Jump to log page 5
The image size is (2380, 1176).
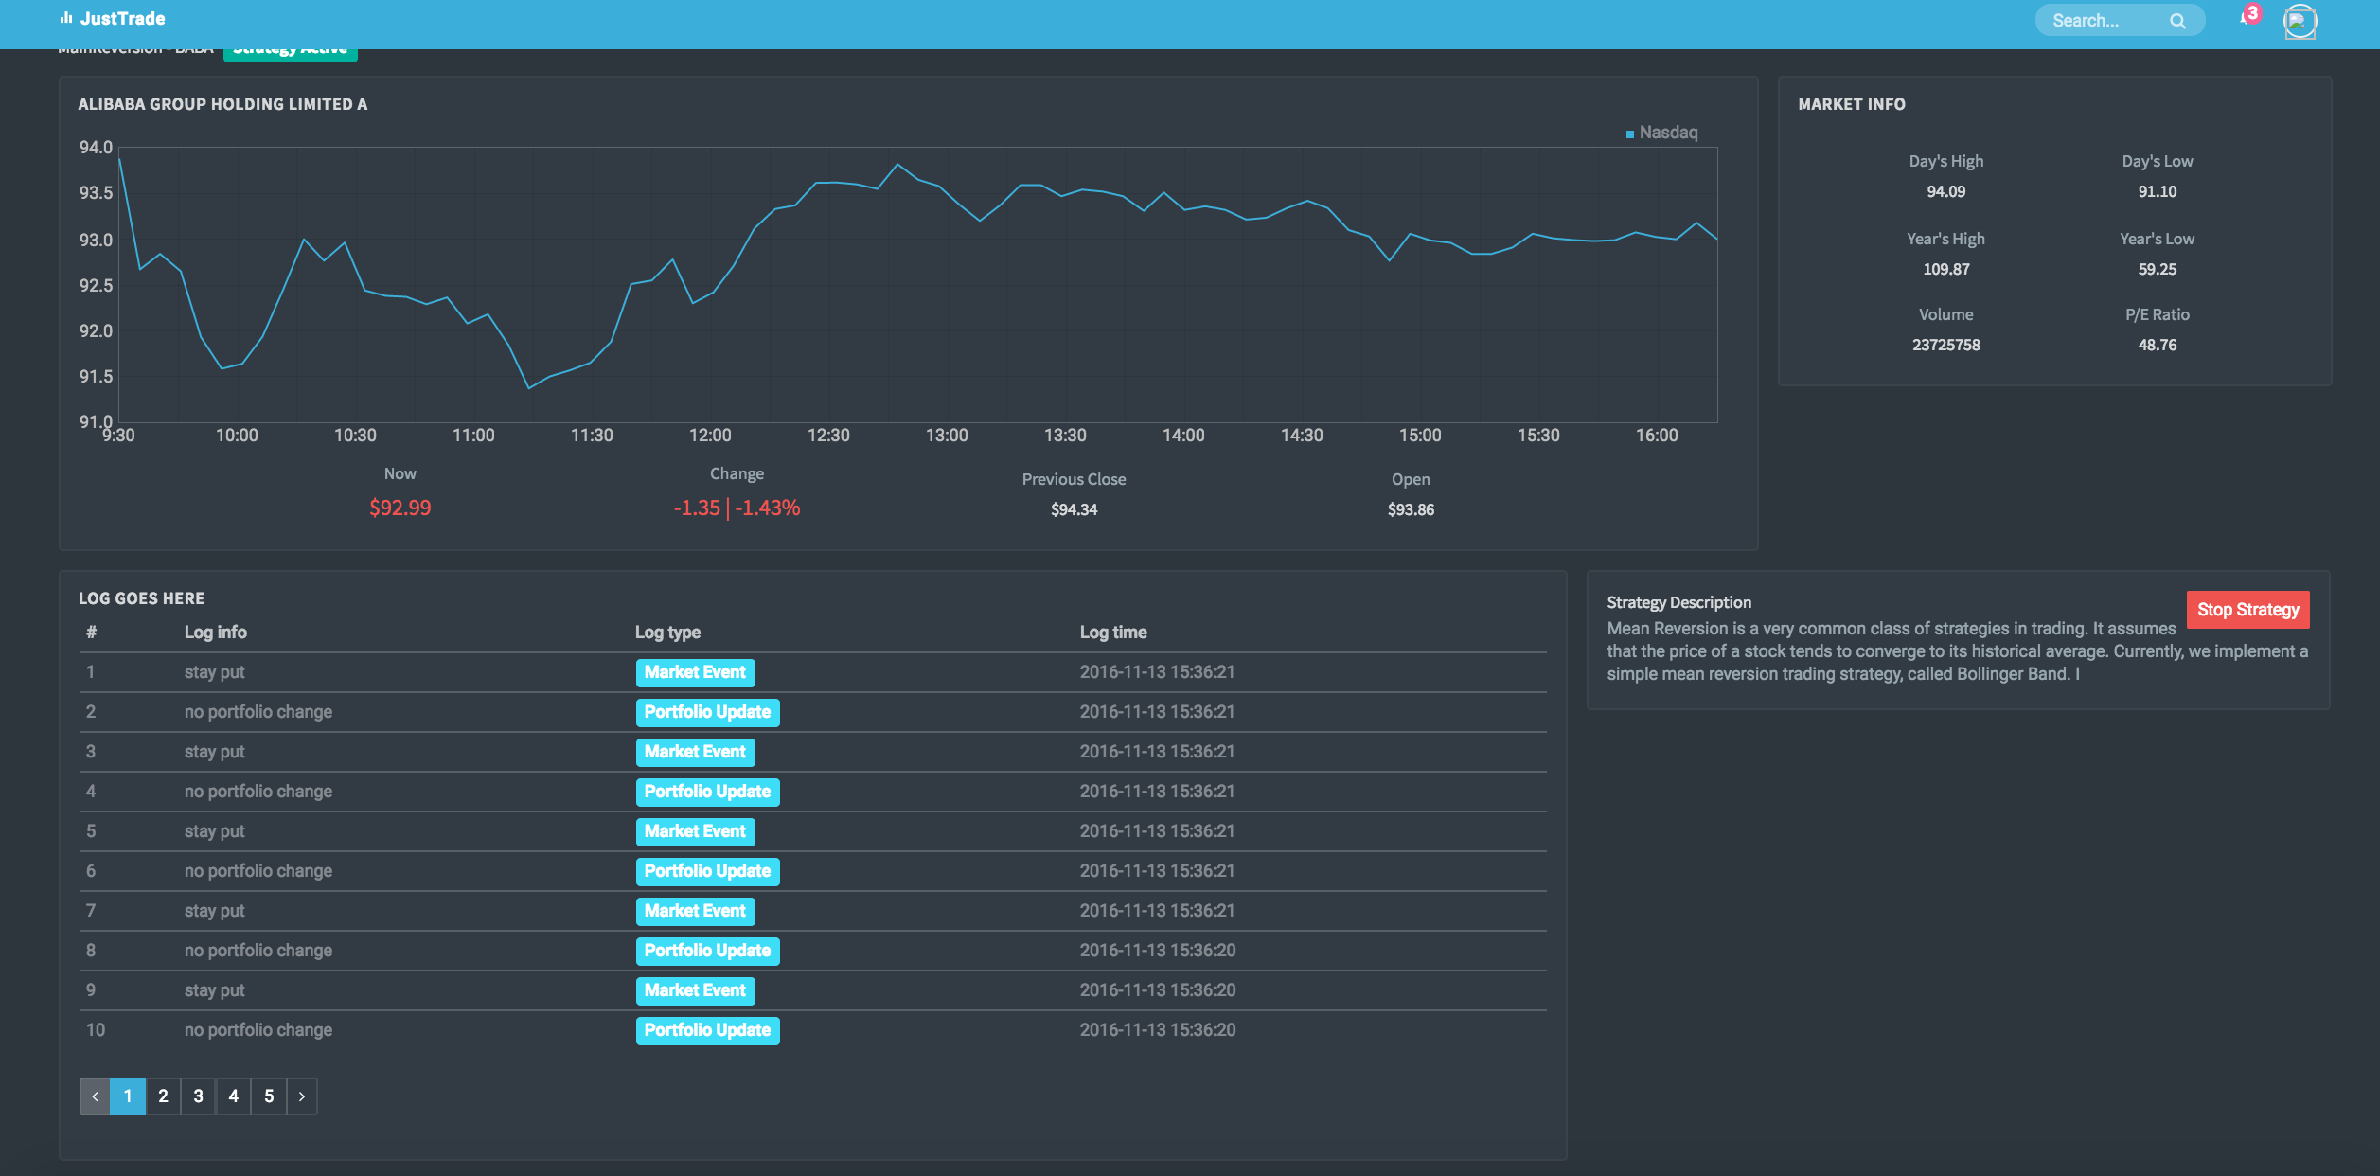[x=269, y=1096]
